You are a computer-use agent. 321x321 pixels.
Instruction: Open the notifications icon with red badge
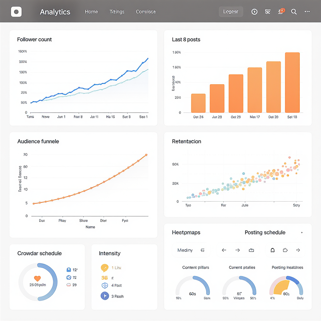coord(281,12)
